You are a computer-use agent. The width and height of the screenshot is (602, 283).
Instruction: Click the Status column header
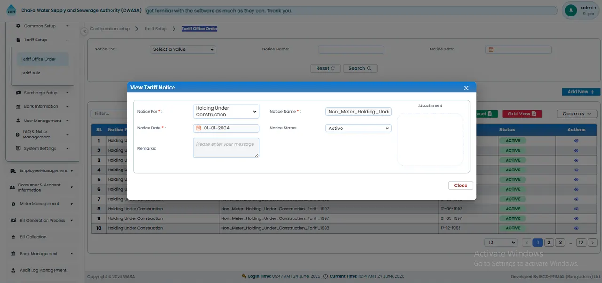click(x=507, y=129)
